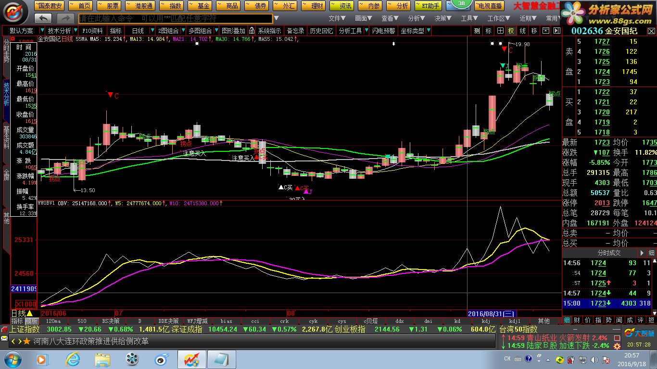The height and width of the screenshot is (369, 657).
Task: Select the kdj indicator tab
Action: (486, 321)
